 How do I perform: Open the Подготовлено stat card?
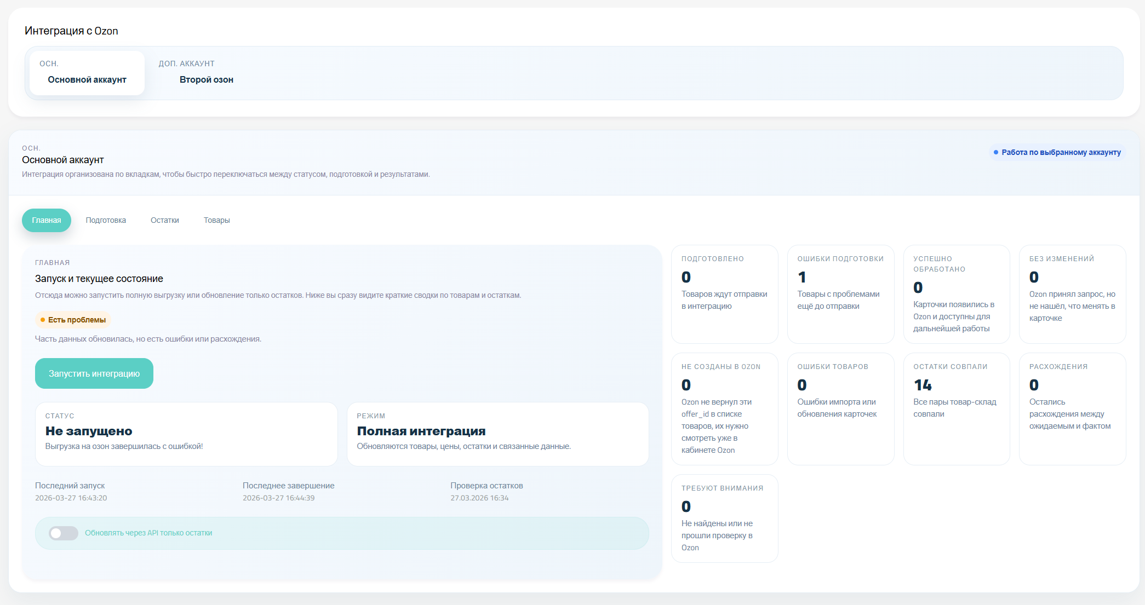(x=724, y=294)
